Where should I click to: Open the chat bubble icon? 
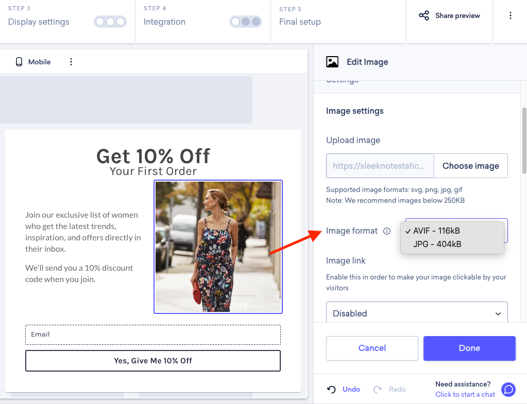click(508, 390)
